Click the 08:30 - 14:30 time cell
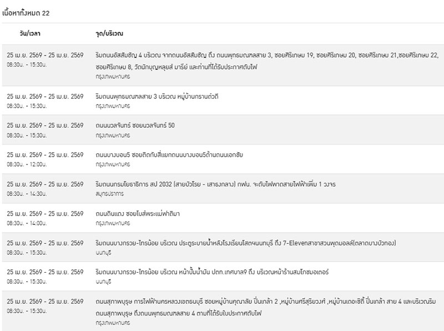The height and width of the screenshot is (331, 444). 27,194
